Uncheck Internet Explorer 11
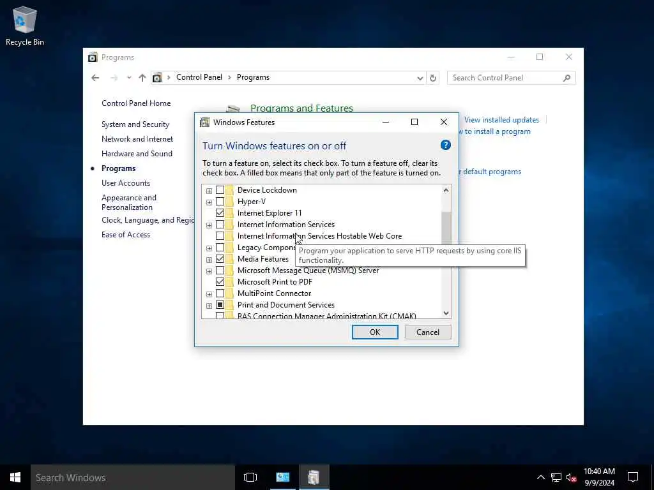The height and width of the screenshot is (490, 654). [x=220, y=213]
